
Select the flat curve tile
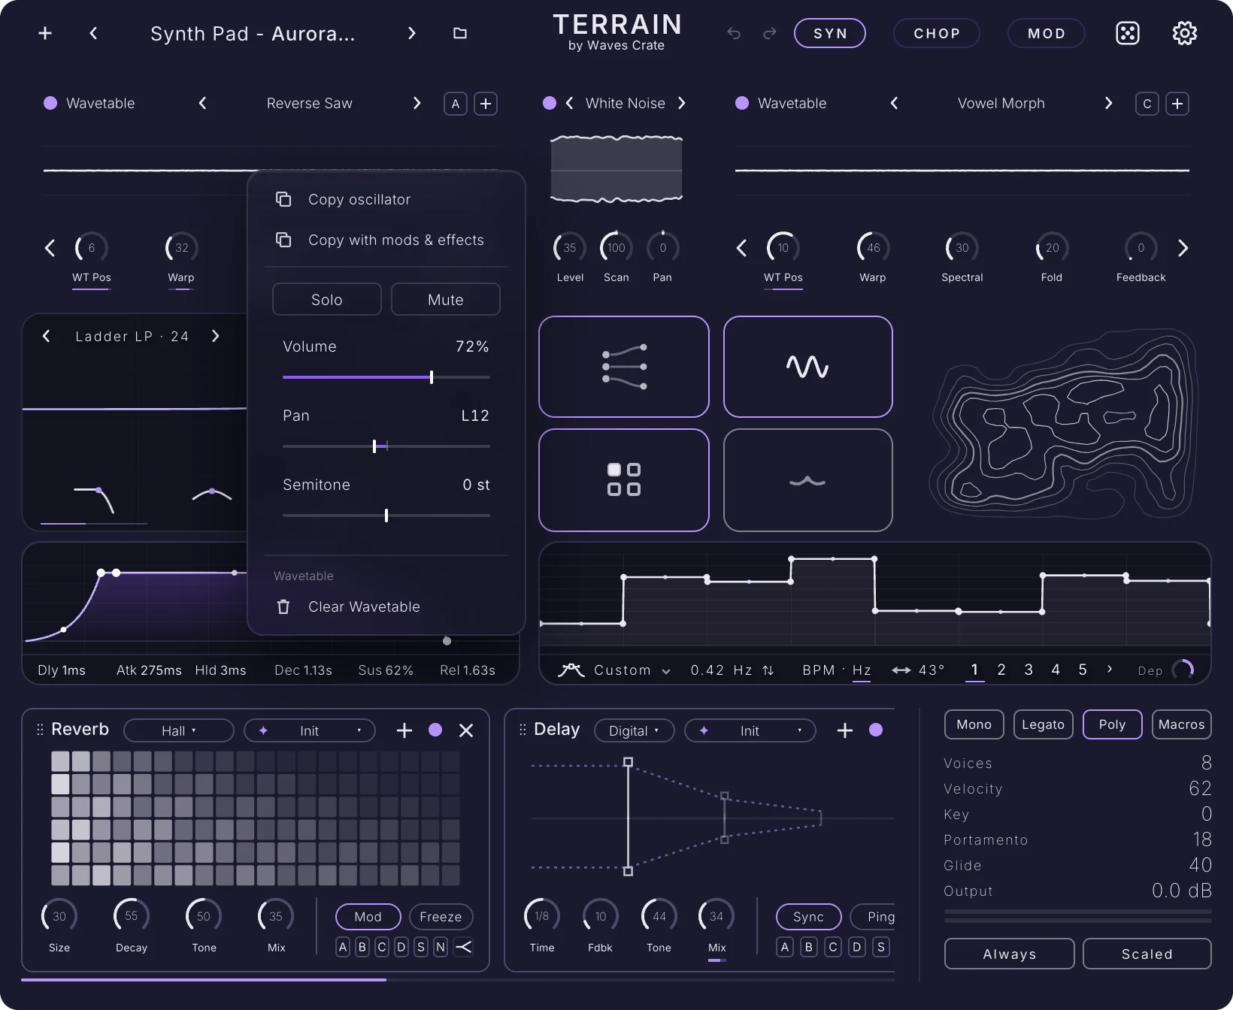pyautogui.click(x=808, y=480)
